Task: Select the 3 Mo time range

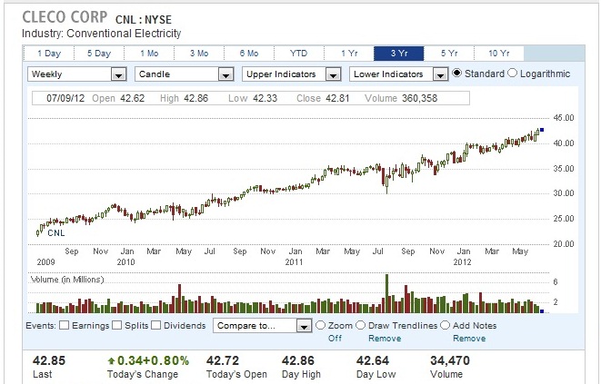Action: 199,54
